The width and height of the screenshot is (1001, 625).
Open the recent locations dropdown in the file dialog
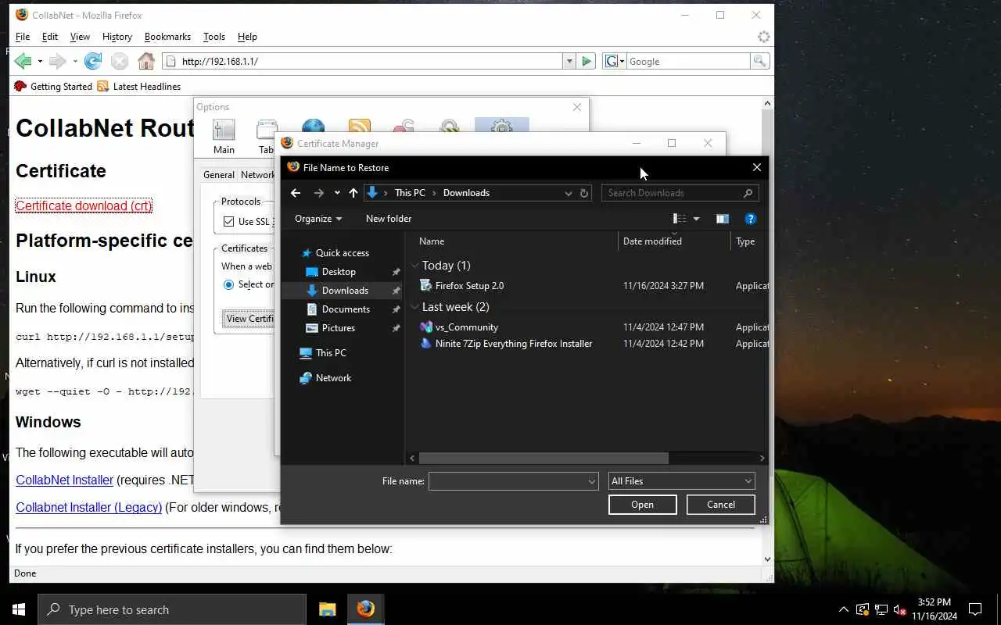337,193
